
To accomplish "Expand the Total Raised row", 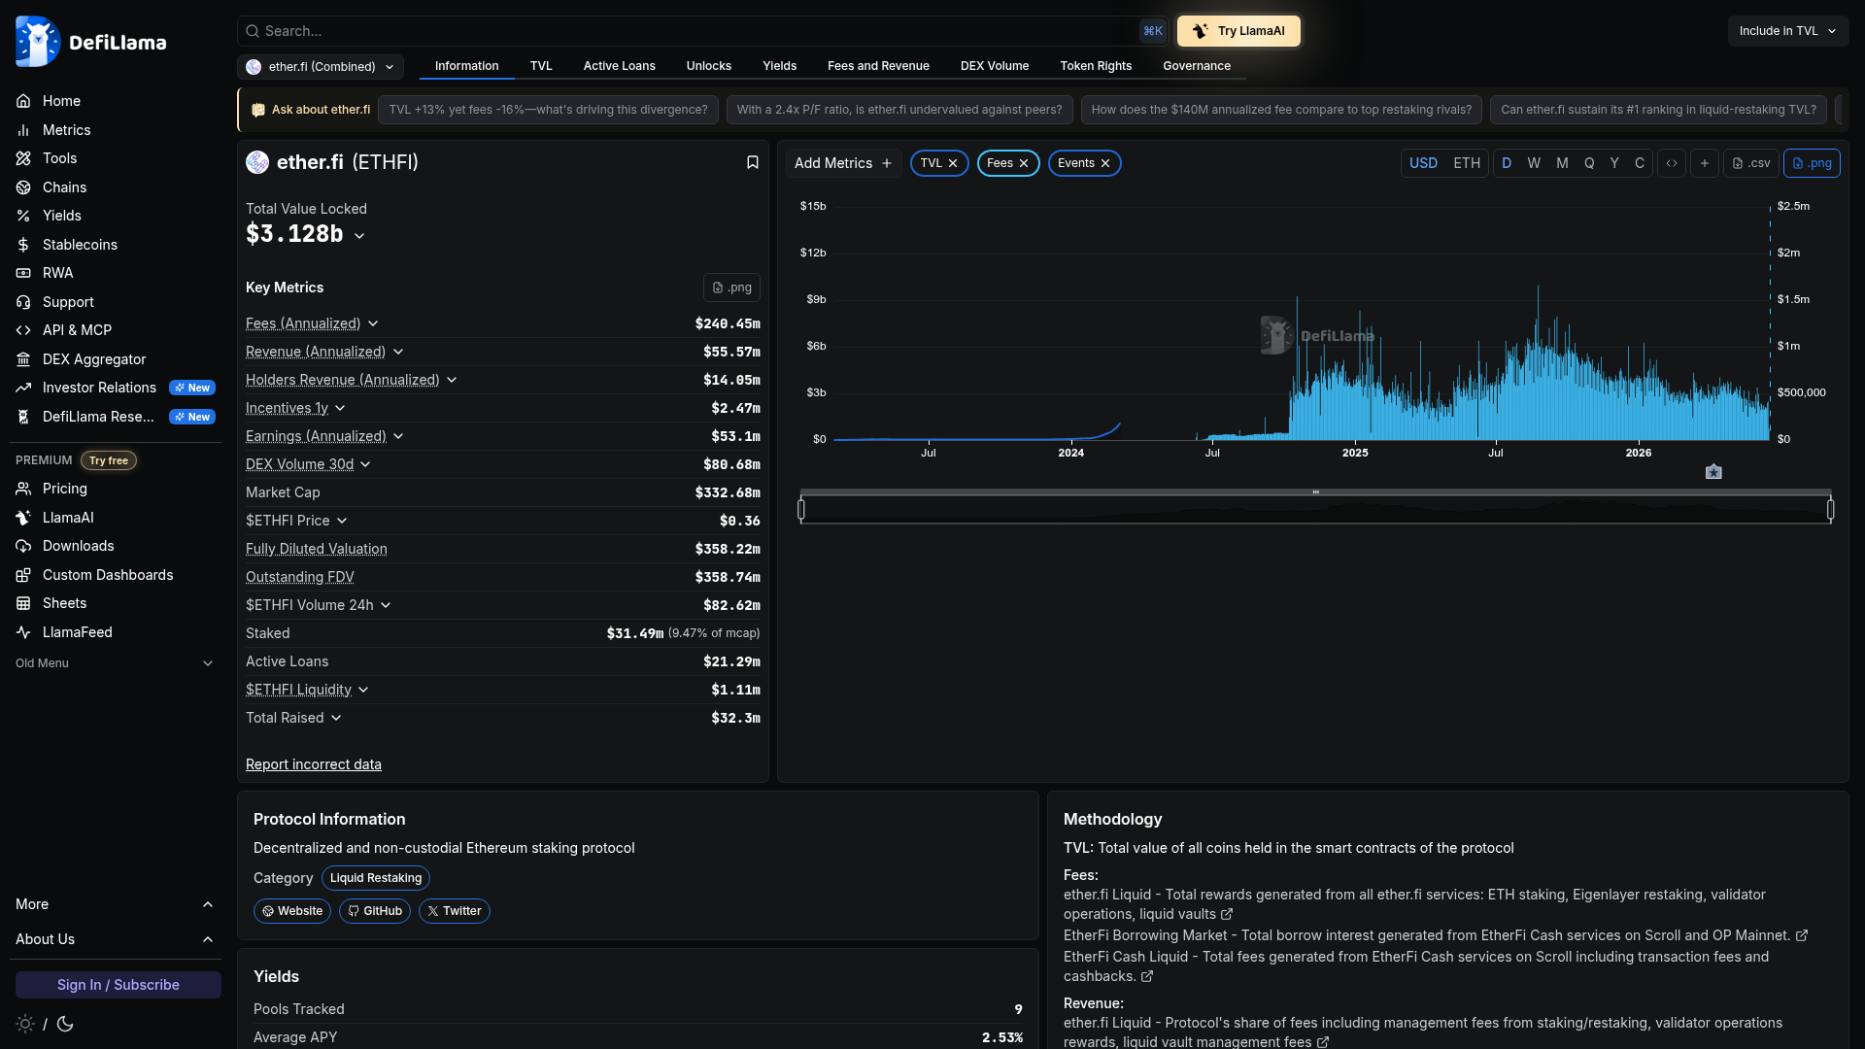I will [336, 718].
